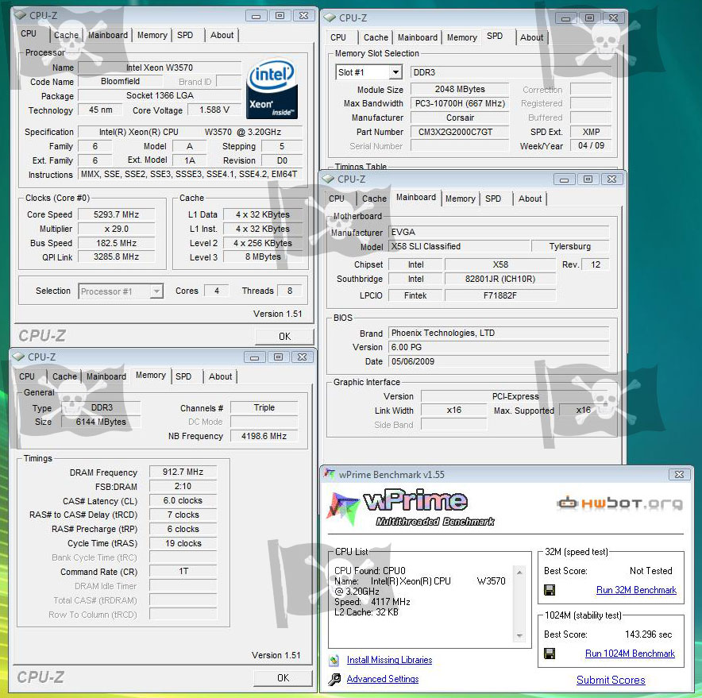Click CPU-Z title icon in Memory window
Image resolution: width=702 pixels, height=698 pixels.
[x=19, y=357]
